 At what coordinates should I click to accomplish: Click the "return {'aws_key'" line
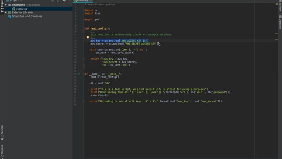pos(110,59)
